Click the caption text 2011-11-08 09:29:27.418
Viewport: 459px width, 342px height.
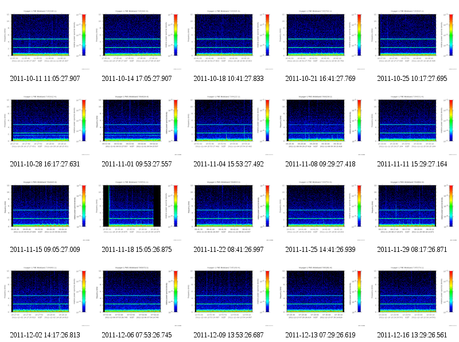[321, 164]
